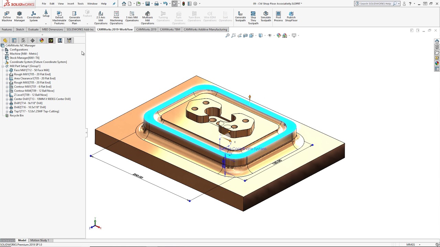Switch to the FeatureManager design tree icon
The height and width of the screenshot is (247, 440).
(5, 40)
